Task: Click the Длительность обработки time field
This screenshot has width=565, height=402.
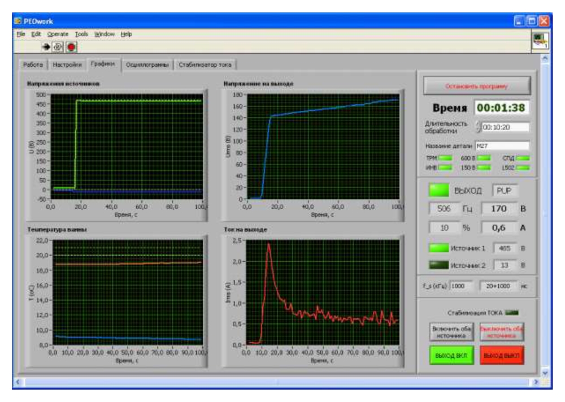Action: tap(505, 127)
